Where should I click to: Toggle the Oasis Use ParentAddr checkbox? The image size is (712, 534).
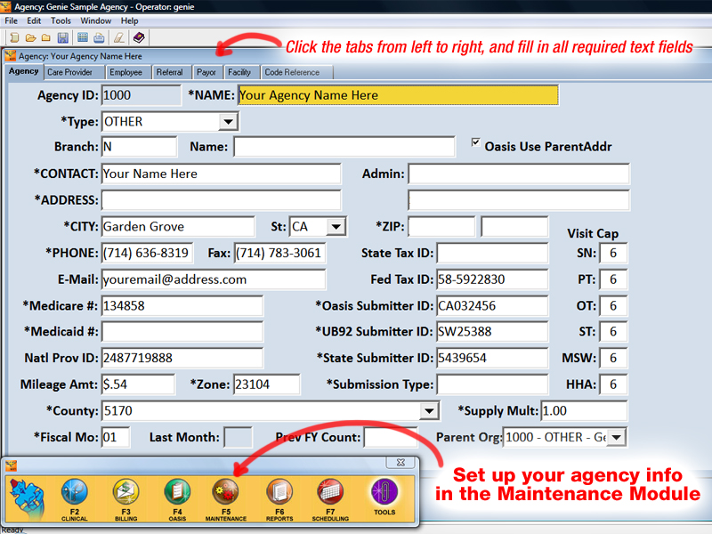[475, 142]
